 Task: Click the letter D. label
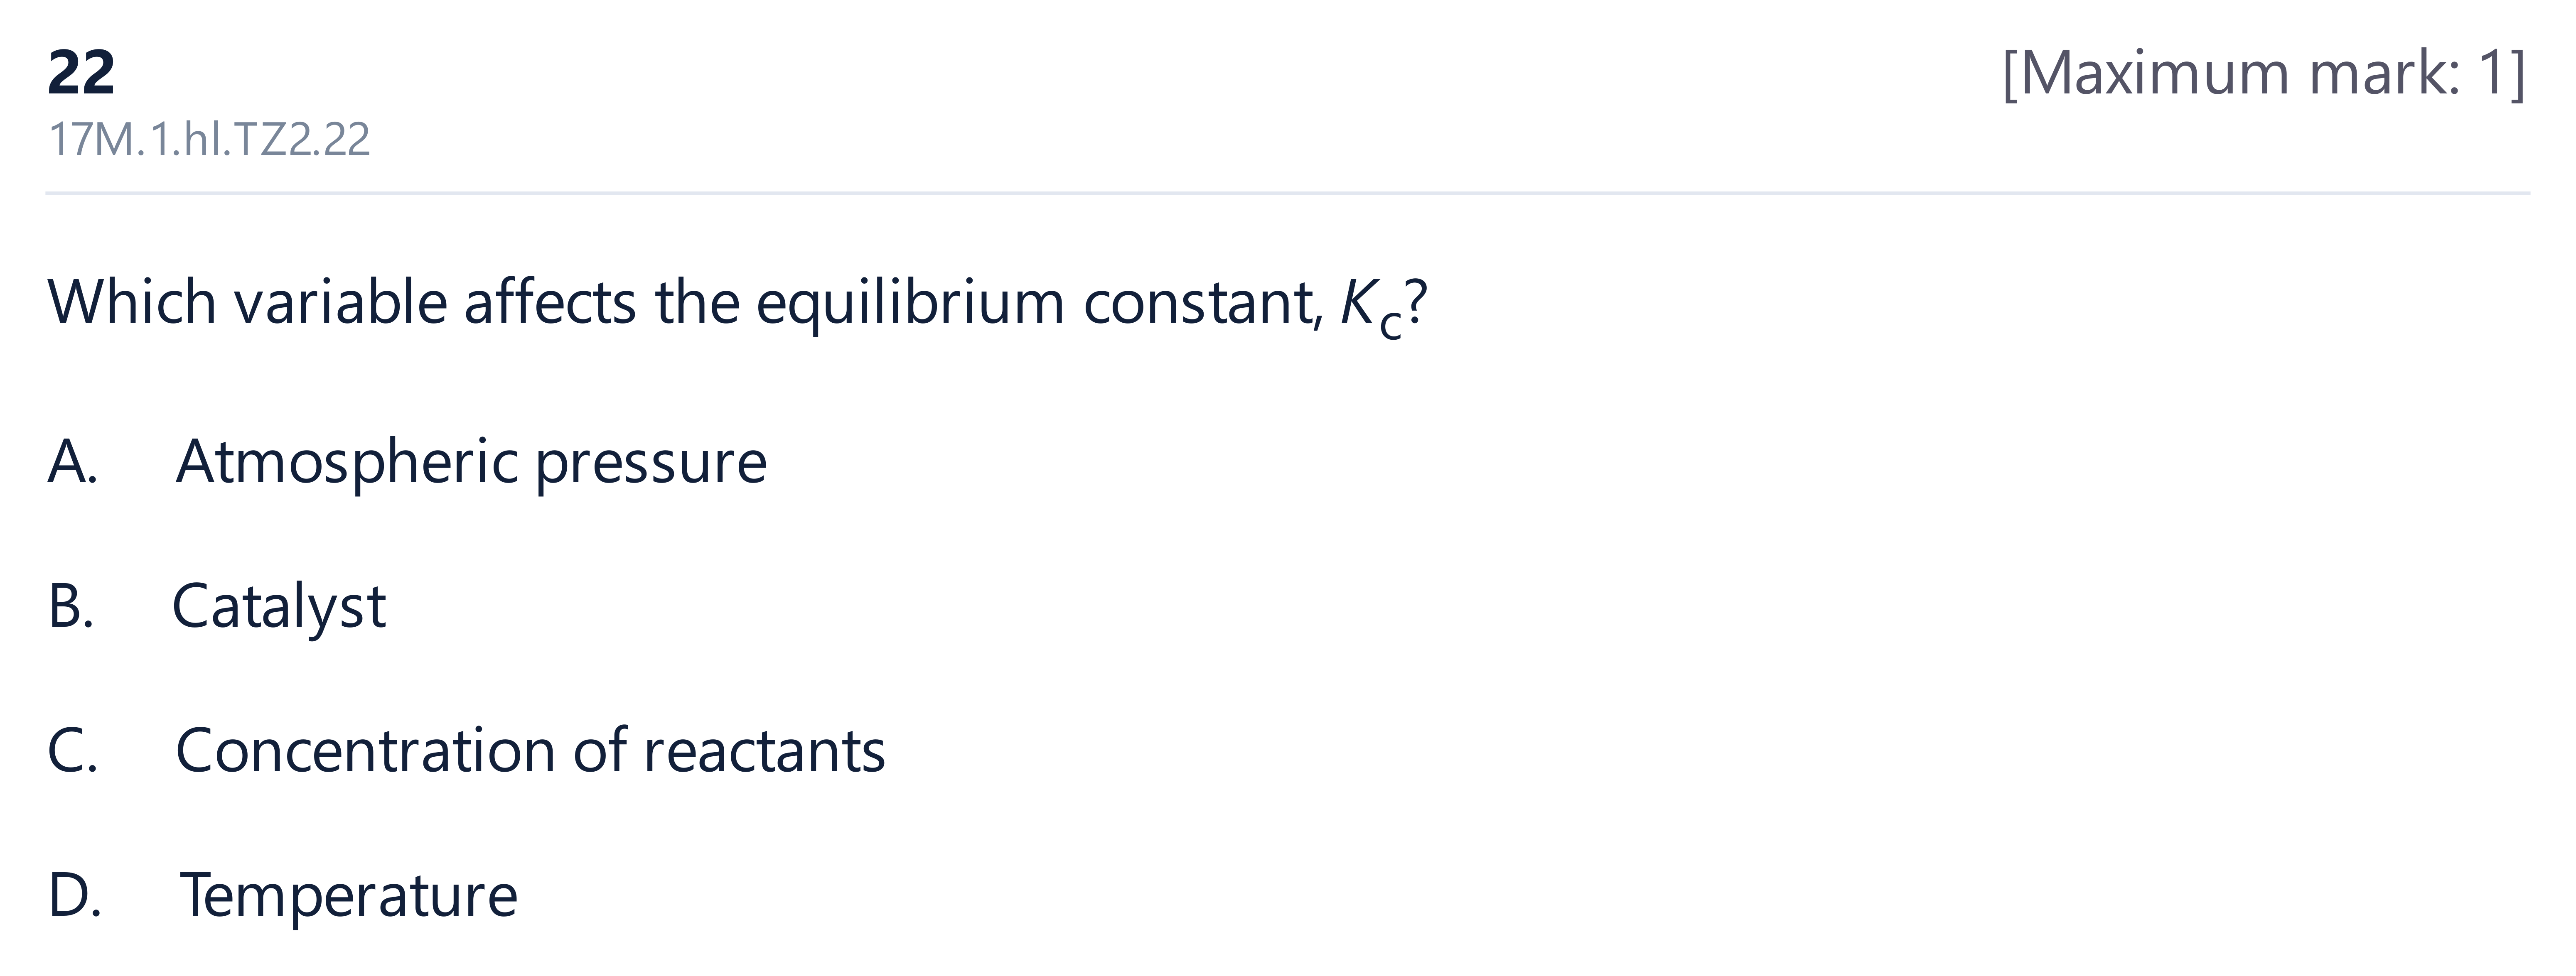74,895
